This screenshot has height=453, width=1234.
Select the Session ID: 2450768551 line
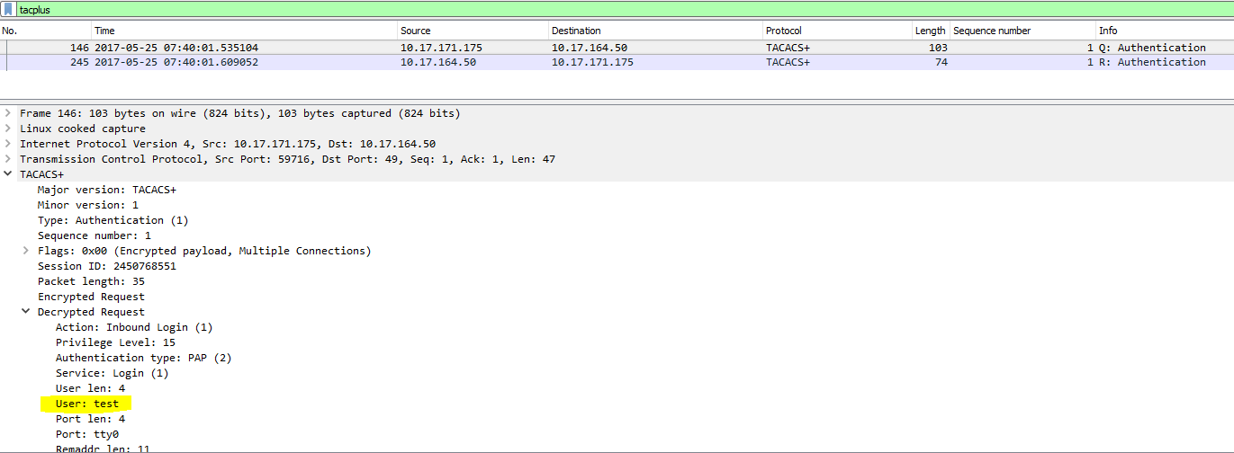pos(107,266)
